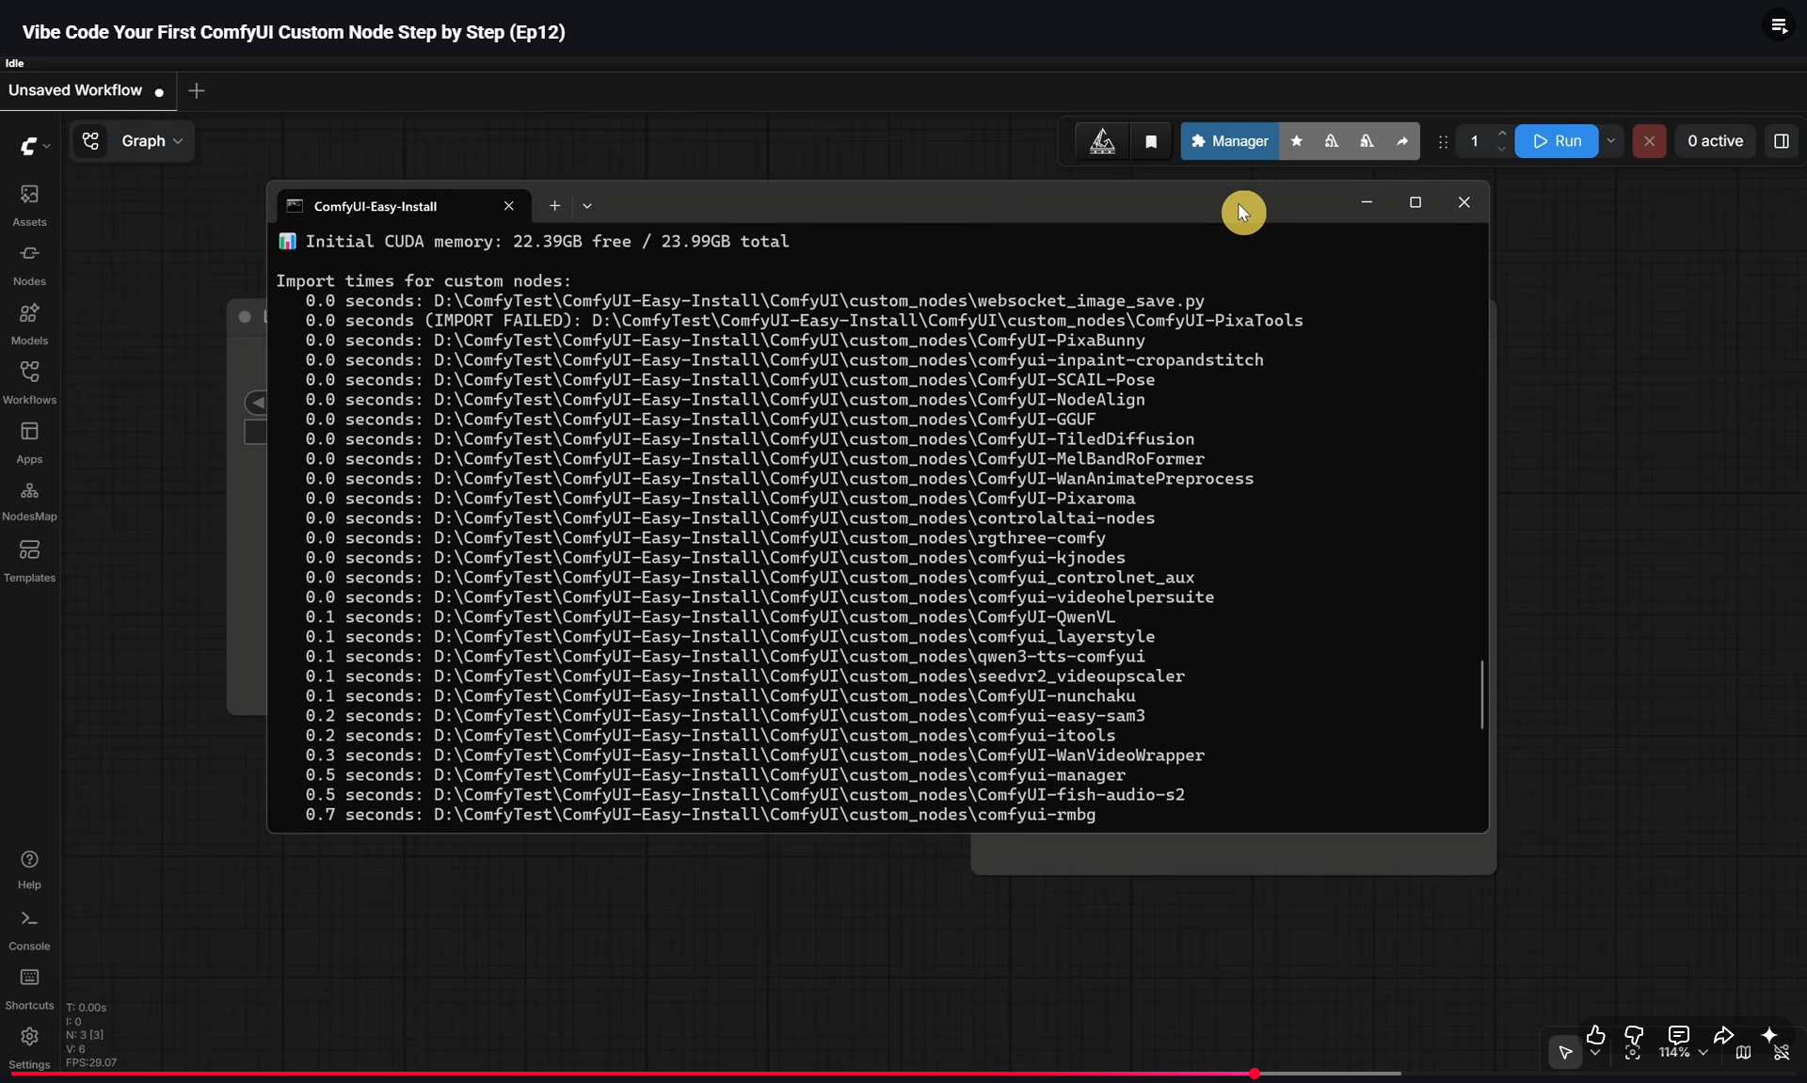Click the red video progress bar

click(631, 1074)
